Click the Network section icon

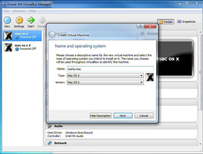click(x=49, y=143)
